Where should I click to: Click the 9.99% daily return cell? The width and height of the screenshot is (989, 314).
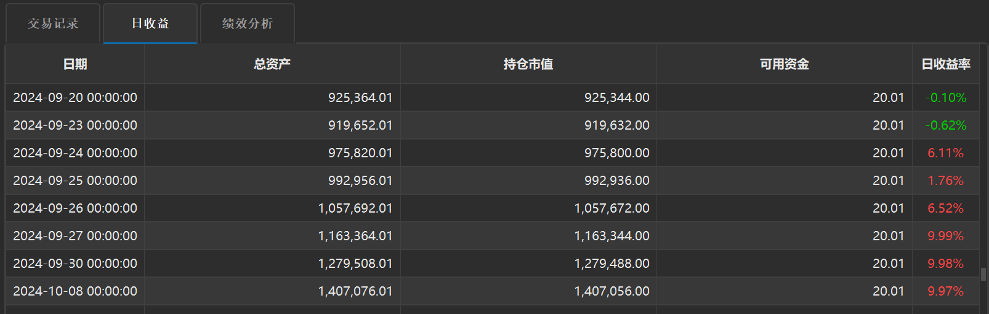(x=946, y=236)
